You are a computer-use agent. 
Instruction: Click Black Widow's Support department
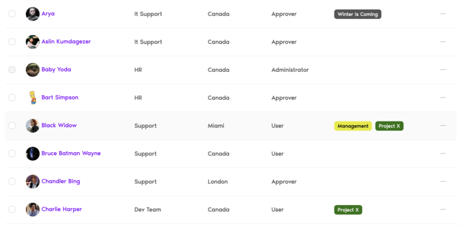[145, 126]
